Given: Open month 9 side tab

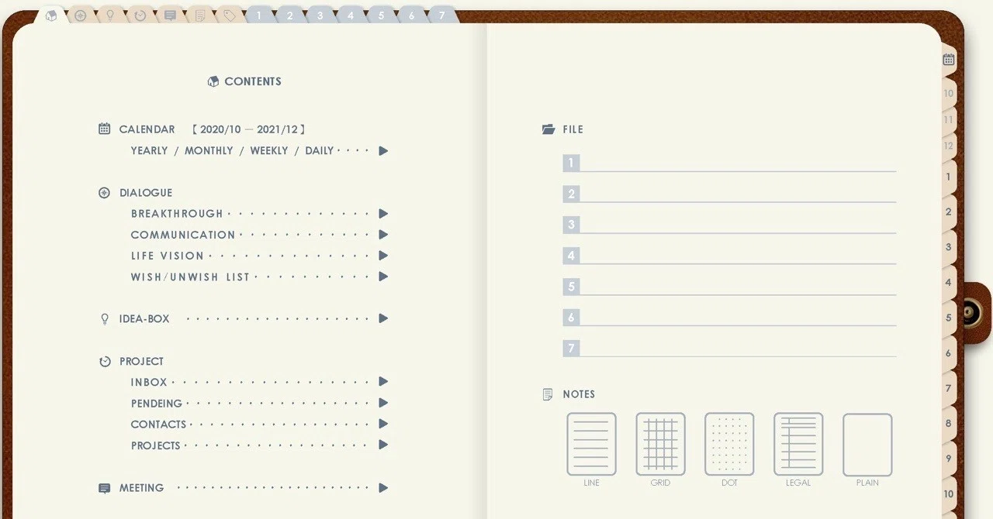Looking at the screenshot, I should [x=949, y=459].
